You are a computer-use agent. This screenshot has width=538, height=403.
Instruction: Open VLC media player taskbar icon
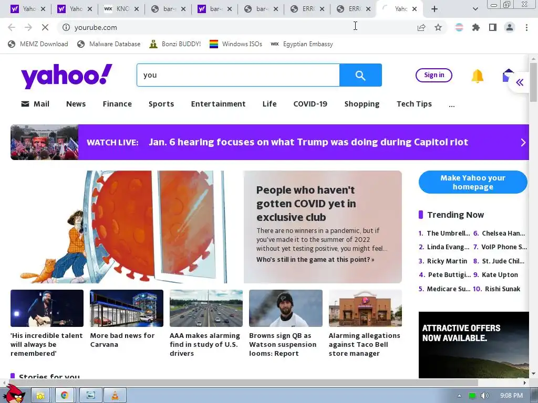[x=115, y=395]
